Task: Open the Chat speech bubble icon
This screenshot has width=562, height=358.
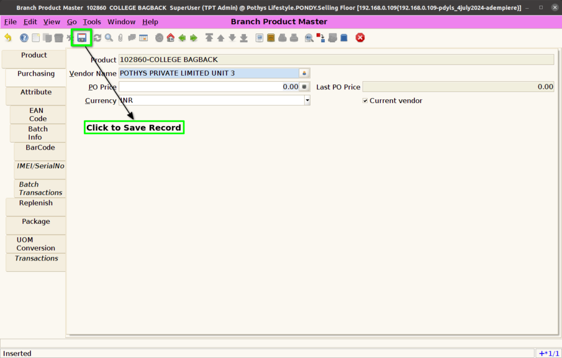Action: (132, 38)
